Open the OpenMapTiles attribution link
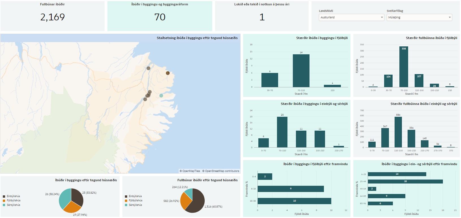 (x=190, y=171)
